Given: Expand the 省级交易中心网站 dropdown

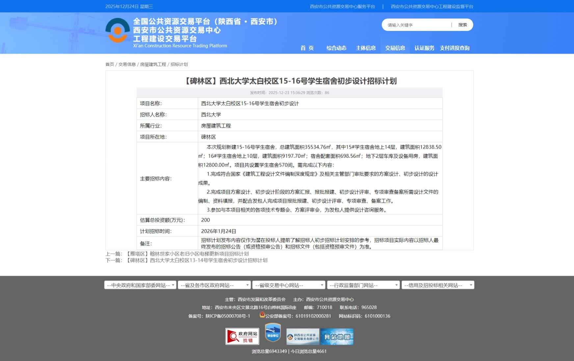Looking at the screenshot, I should pyautogui.click(x=289, y=285).
